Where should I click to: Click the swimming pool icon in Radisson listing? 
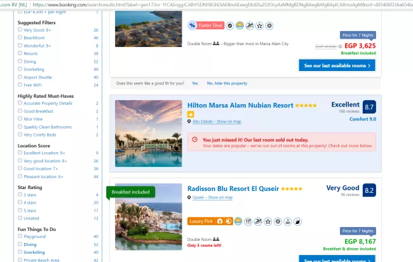click(258, 221)
